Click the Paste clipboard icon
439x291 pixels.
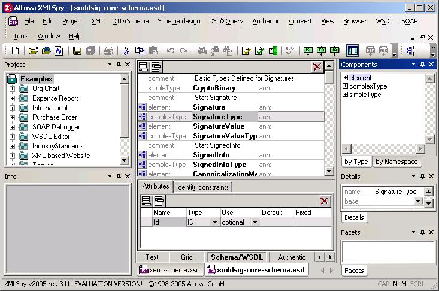pos(153,51)
